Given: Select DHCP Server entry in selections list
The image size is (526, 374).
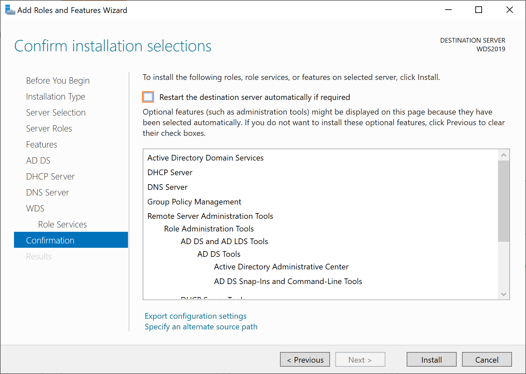Looking at the screenshot, I should [170, 173].
